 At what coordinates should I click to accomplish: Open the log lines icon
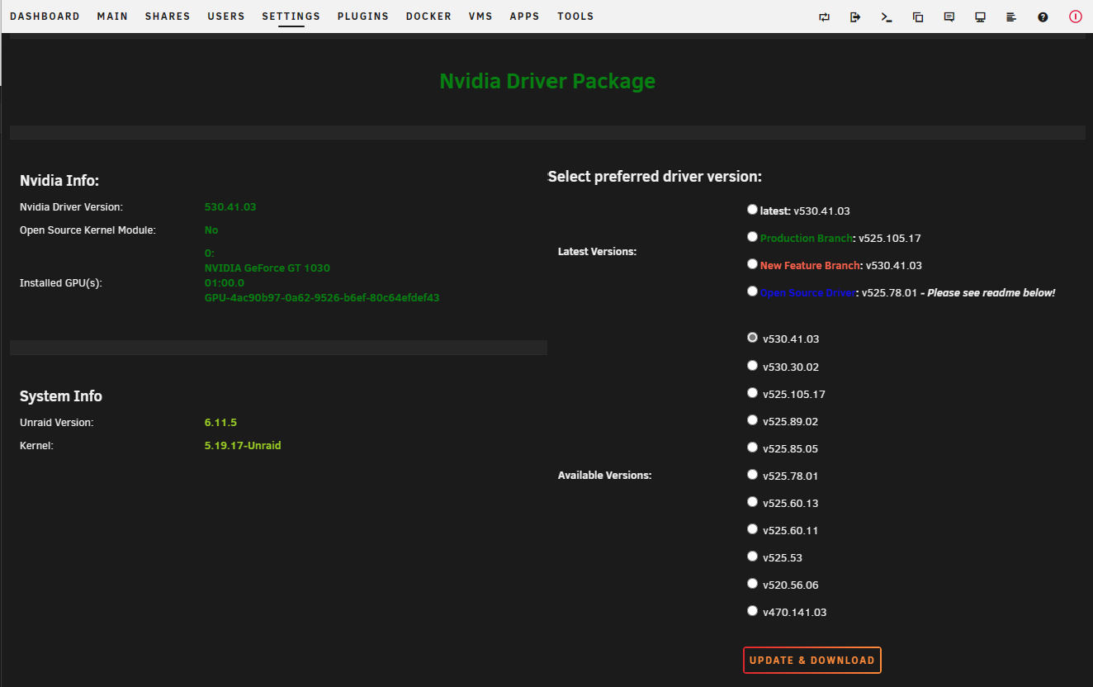click(x=1011, y=17)
